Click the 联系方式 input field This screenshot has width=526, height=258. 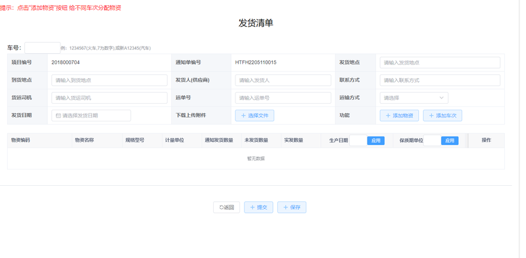(x=440, y=80)
